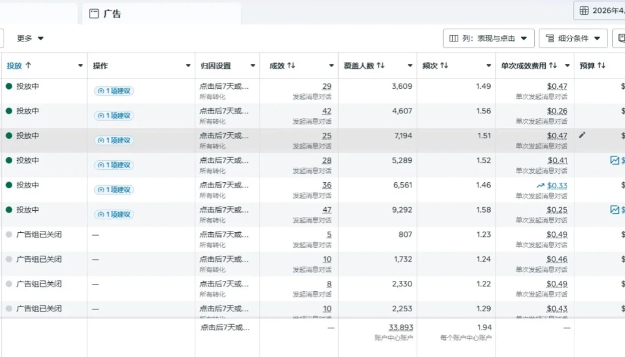The height and width of the screenshot is (357, 625).
Task: Select the 1,732 reach value
Action: [403, 259]
